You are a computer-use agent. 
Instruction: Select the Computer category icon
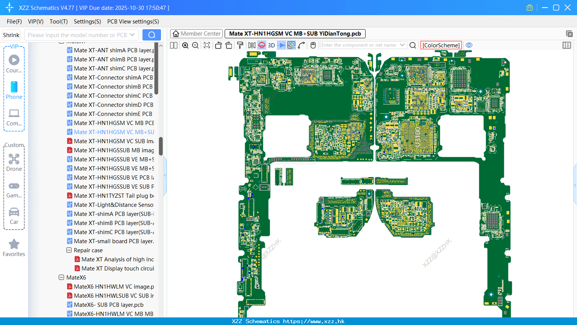[14, 117]
